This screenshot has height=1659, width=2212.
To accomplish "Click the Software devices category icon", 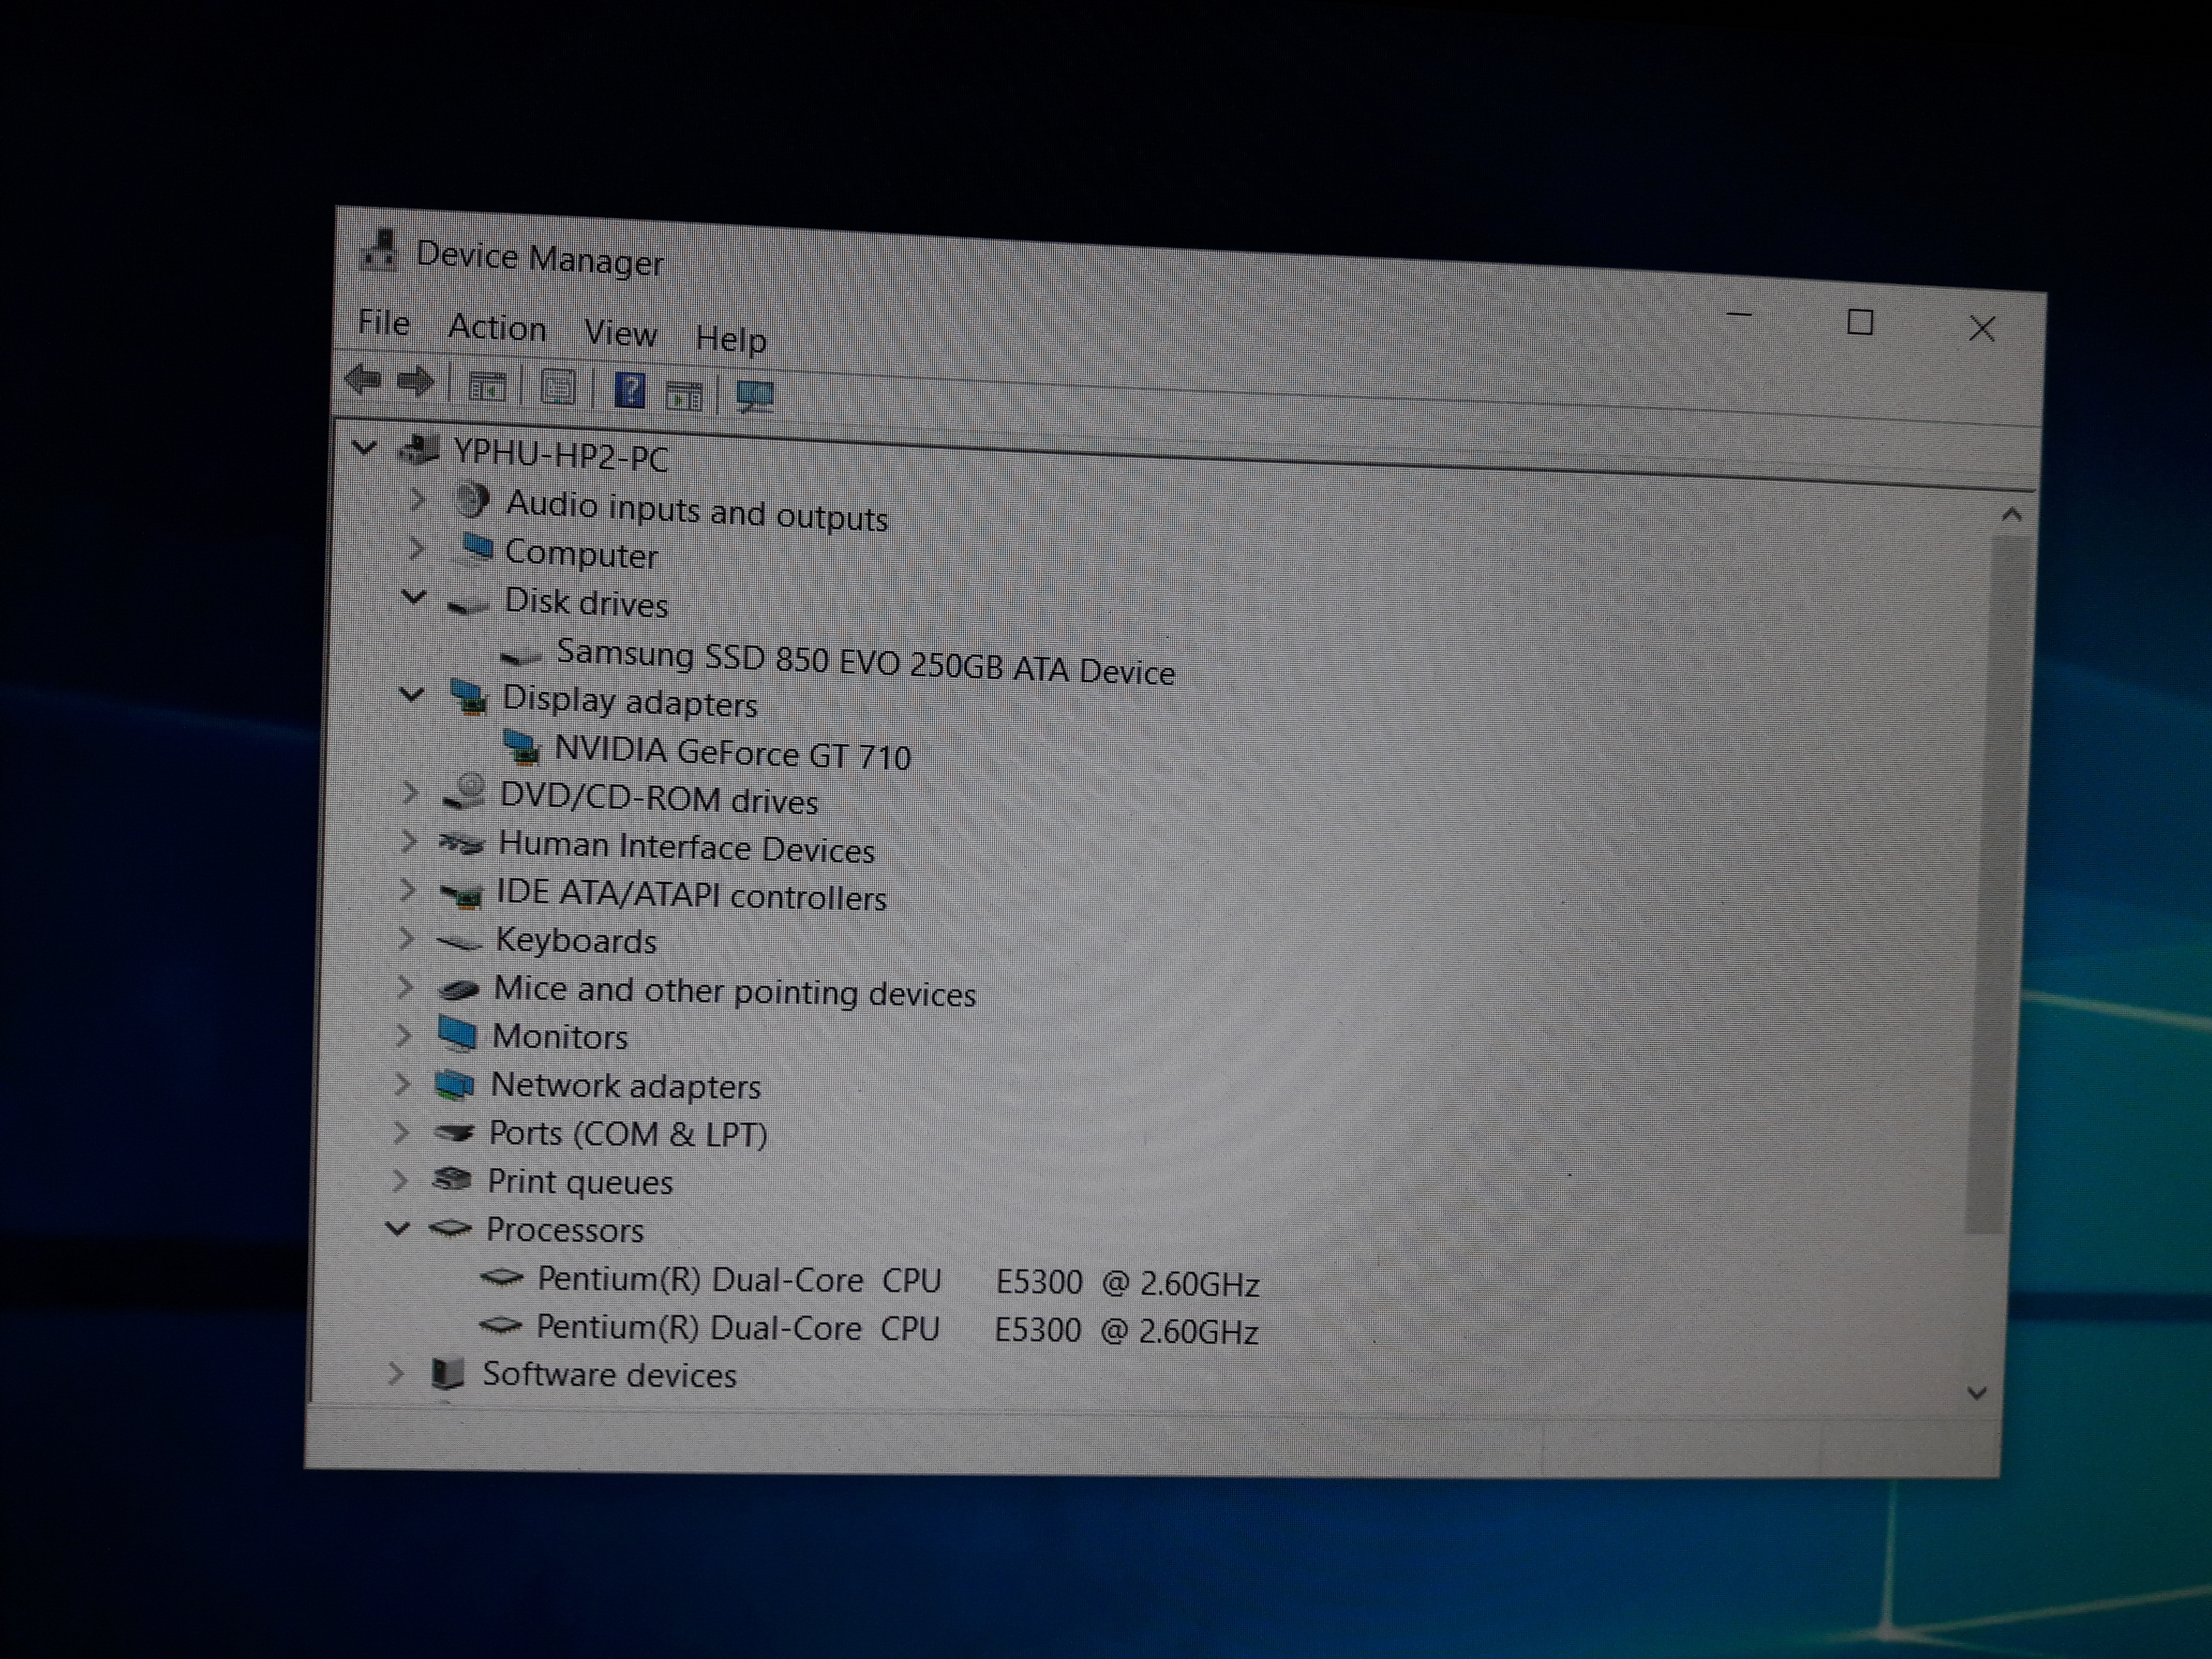I will point(447,1373).
